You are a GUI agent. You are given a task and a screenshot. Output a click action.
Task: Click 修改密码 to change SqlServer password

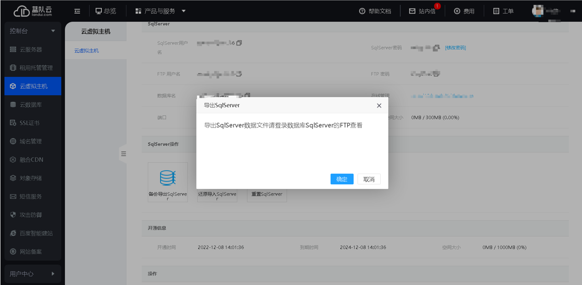[455, 47]
